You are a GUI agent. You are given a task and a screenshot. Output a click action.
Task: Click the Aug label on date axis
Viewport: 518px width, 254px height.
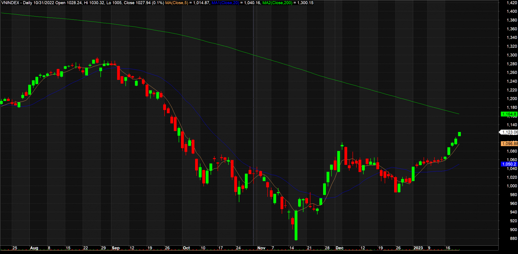(x=34, y=248)
